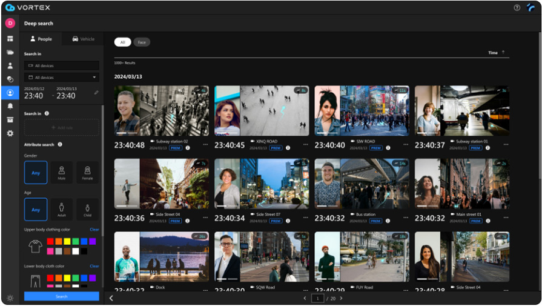This screenshot has height=306, width=542.
Task: Switch to the Vehicle tab
Action: [x=83, y=39]
